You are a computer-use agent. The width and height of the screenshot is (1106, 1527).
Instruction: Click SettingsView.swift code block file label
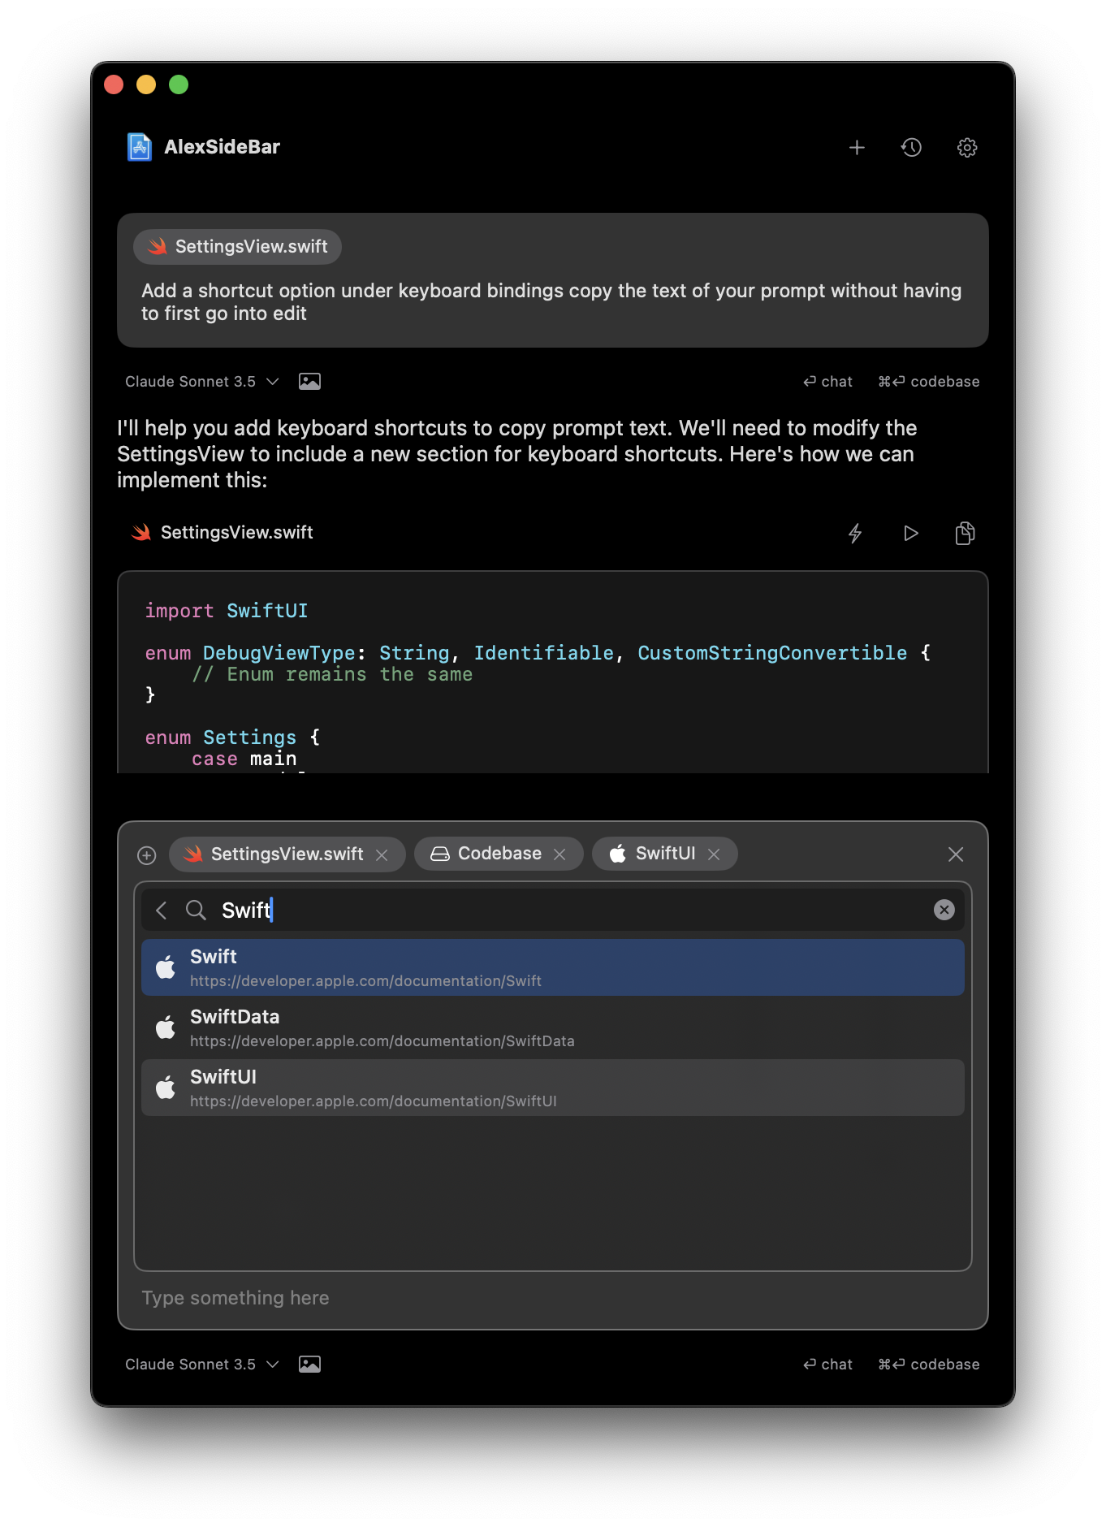click(222, 532)
